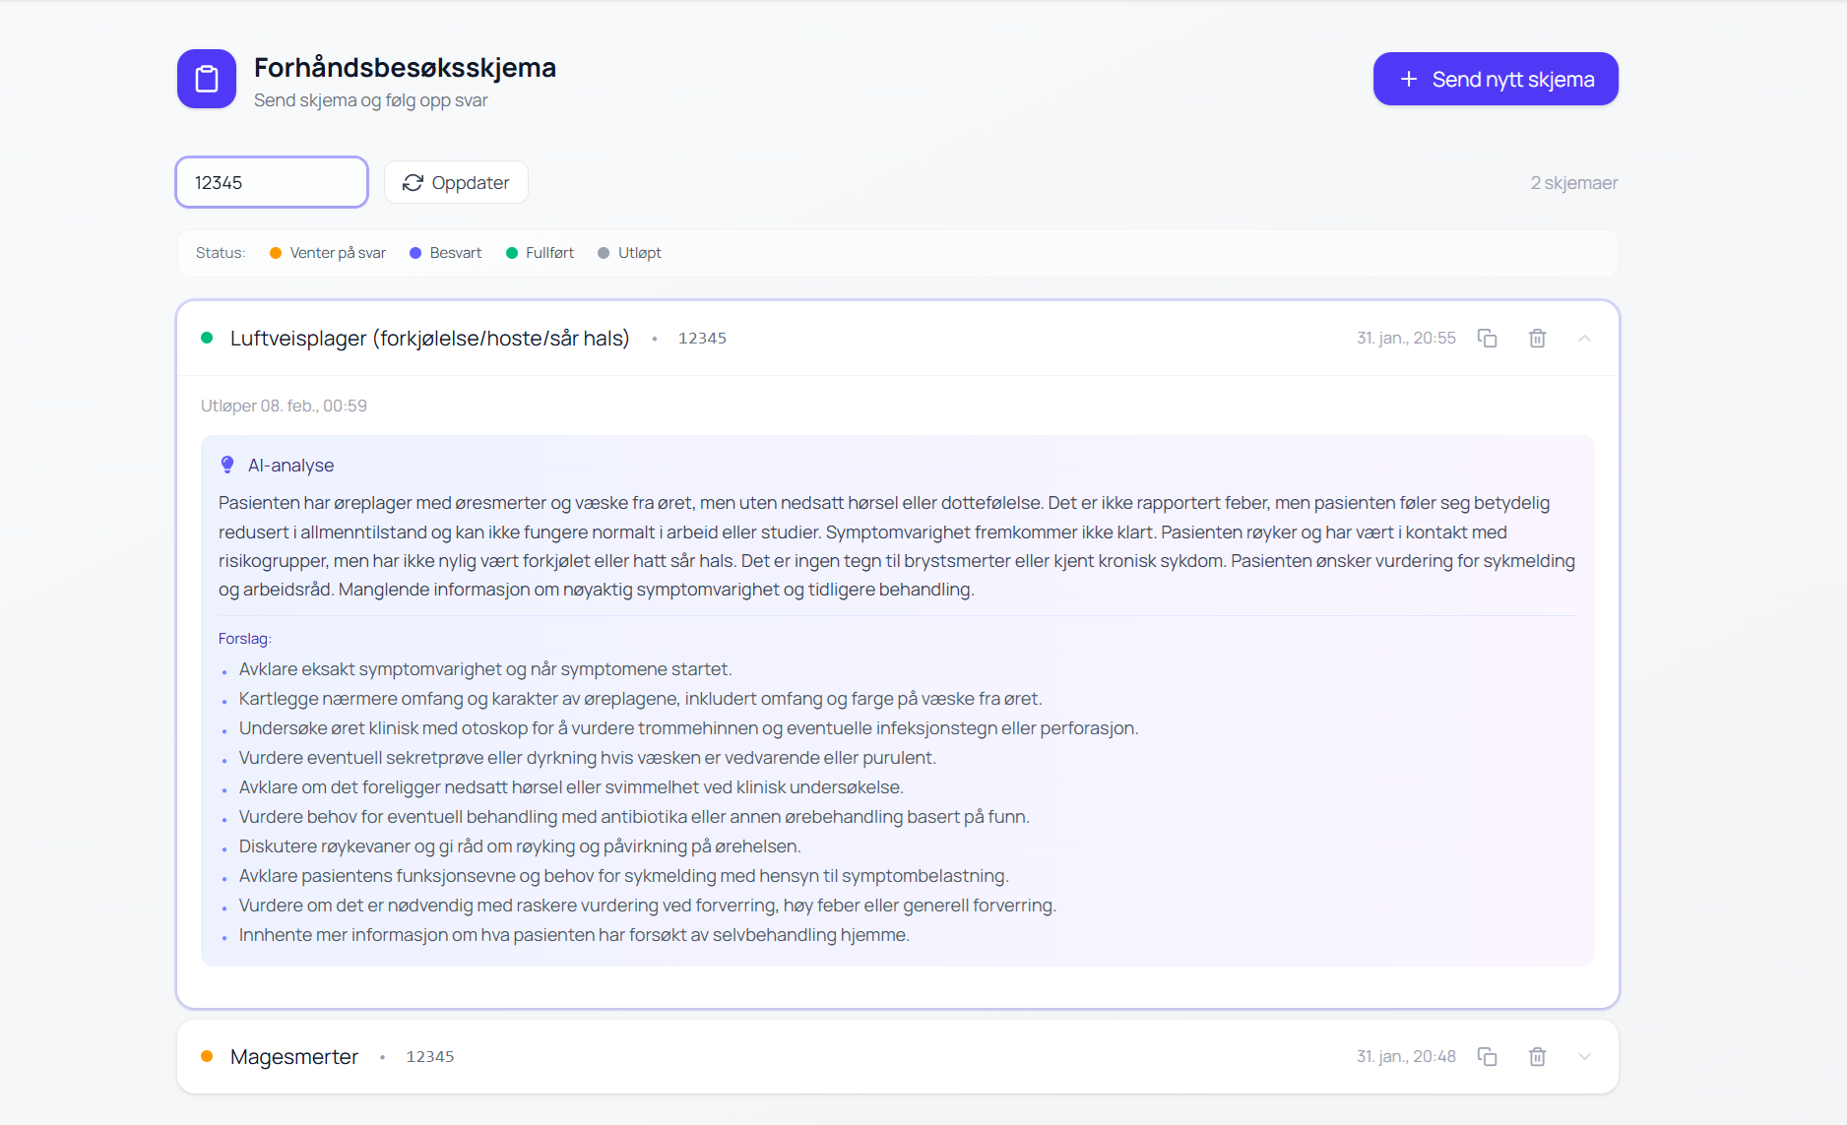Copy the Luftveisplager form link
The image size is (1847, 1125).
tap(1487, 339)
